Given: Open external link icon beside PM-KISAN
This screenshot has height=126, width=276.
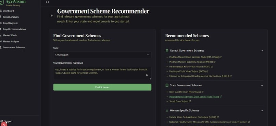Looking at the screenshot, I should pyautogui.click(x=221, y=57).
